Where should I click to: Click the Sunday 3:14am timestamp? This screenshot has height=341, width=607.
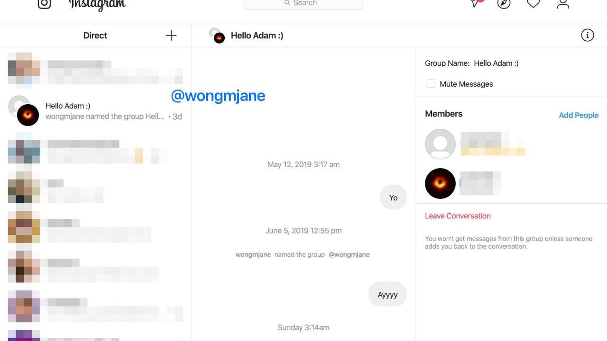click(303, 327)
